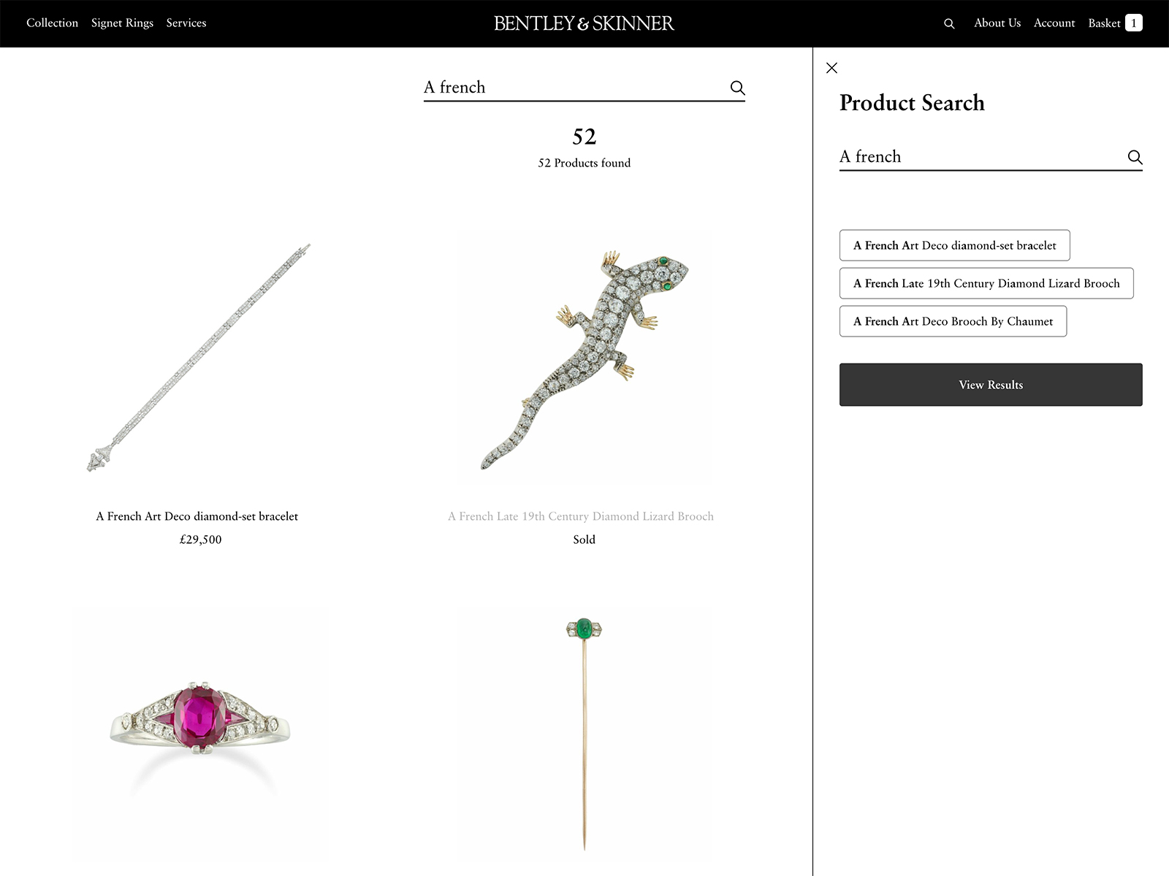Open the Collection menu
This screenshot has height=876, width=1169.
[52, 23]
